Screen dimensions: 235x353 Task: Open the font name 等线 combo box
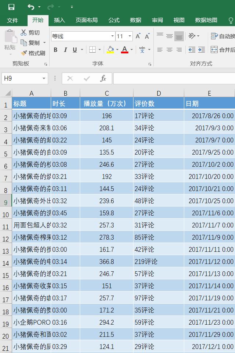click(83, 36)
